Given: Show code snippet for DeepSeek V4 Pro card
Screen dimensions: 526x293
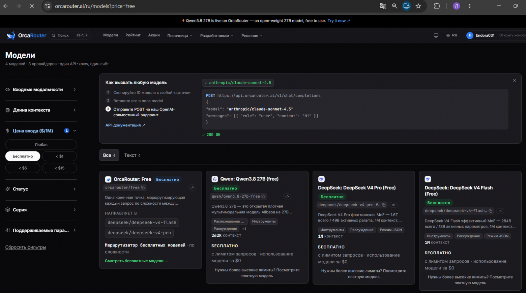Looking at the screenshot, I should pos(393,205).
